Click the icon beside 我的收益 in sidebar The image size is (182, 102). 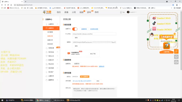(x=47, y=52)
